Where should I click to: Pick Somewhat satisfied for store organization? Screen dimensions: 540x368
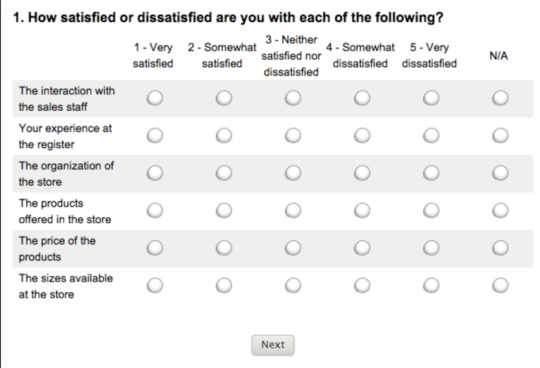pyautogui.click(x=224, y=173)
